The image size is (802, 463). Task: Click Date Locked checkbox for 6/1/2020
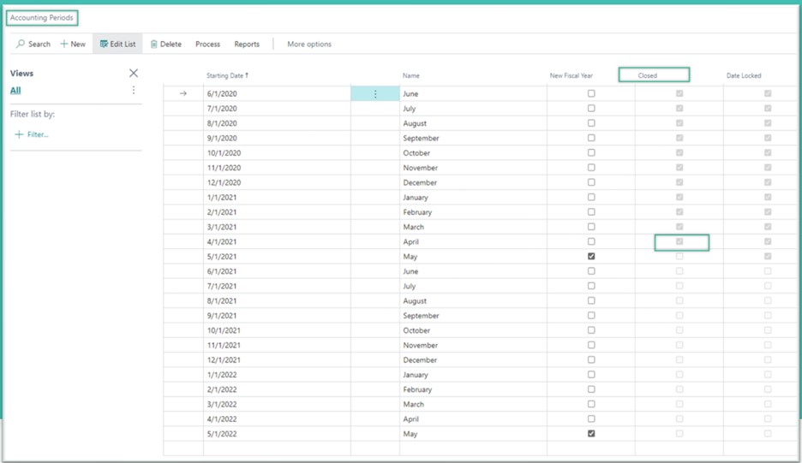[x=768, y=93]
